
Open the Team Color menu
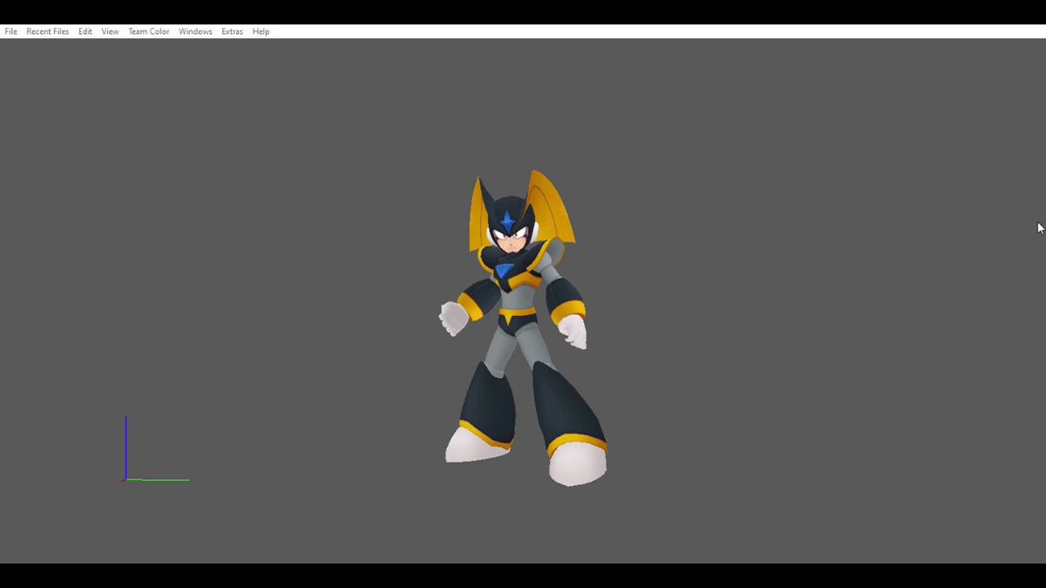[149, 31]
